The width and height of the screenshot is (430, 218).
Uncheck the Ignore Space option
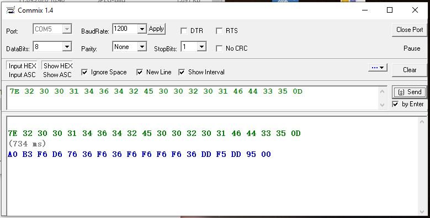[84, 72]
